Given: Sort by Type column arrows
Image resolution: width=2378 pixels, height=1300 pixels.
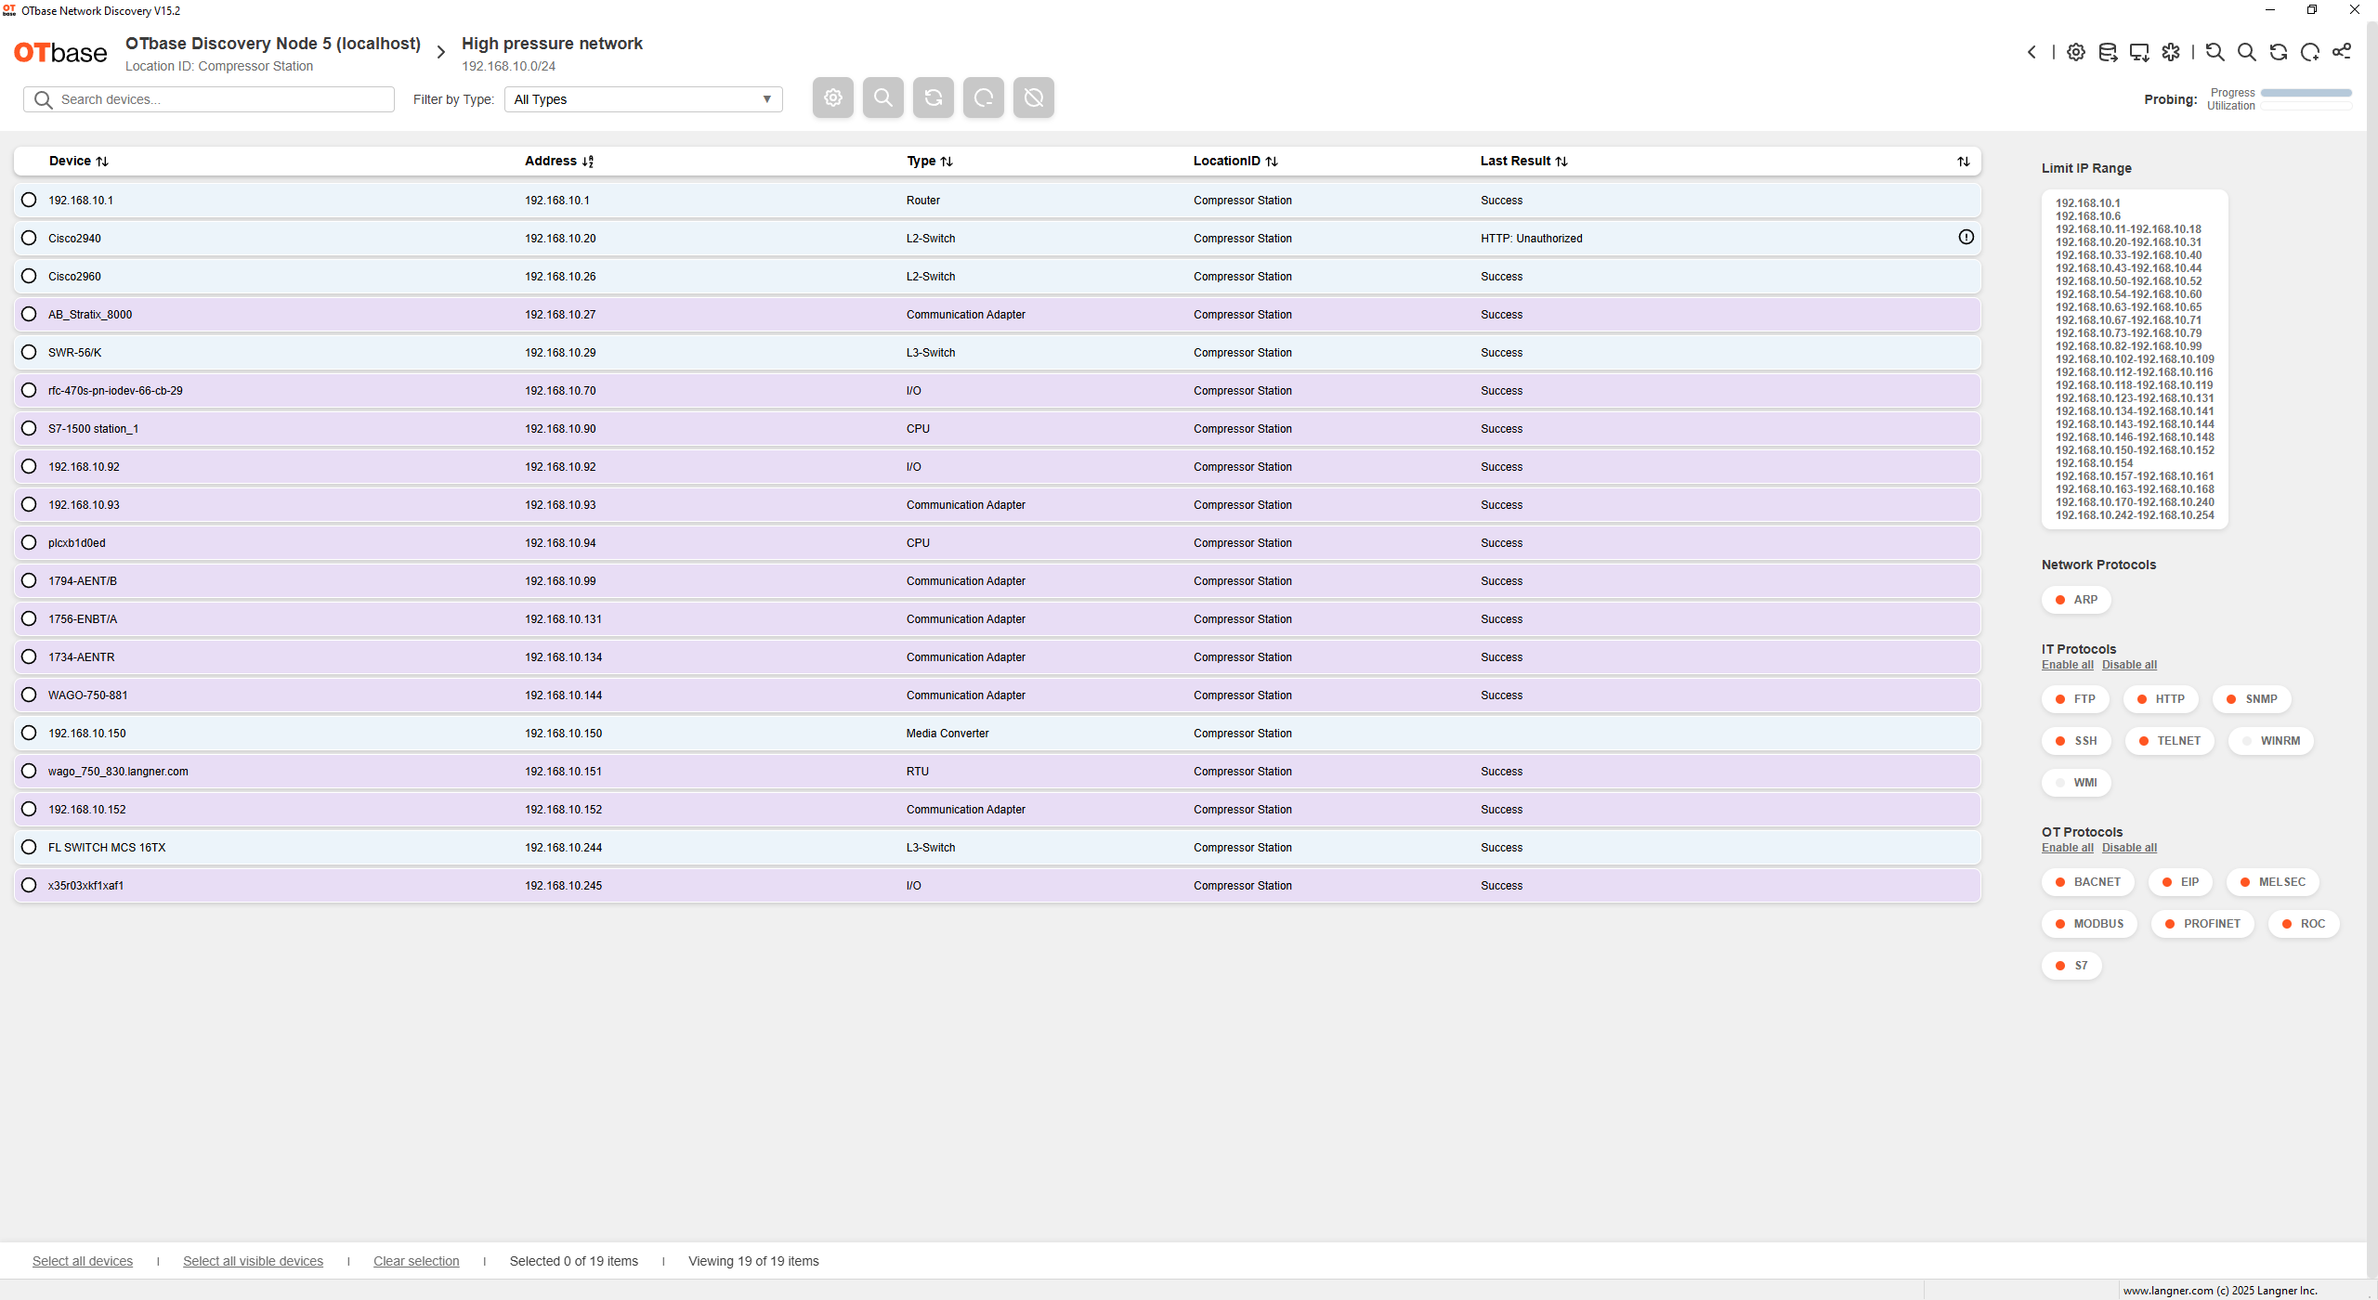Looking at the screenshot, I should pyautogui.click(x=947, y=162).
